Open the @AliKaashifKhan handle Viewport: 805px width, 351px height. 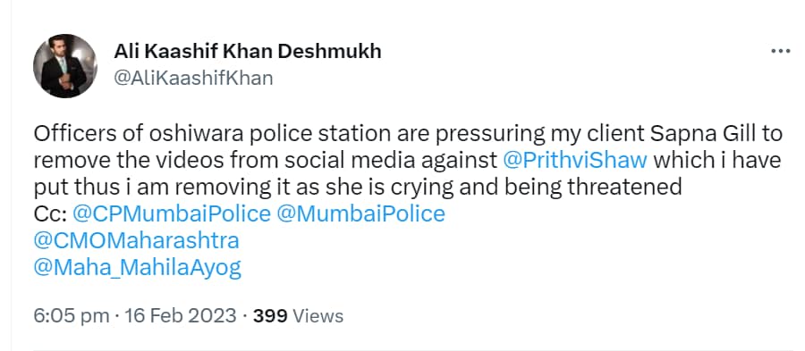tap(193, 79)
